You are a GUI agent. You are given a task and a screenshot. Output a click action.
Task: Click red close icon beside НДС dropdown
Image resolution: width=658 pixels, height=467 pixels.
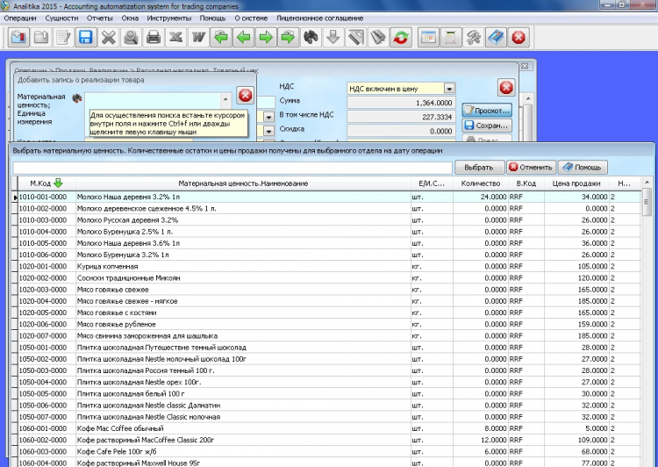click(x=506, y=88)
